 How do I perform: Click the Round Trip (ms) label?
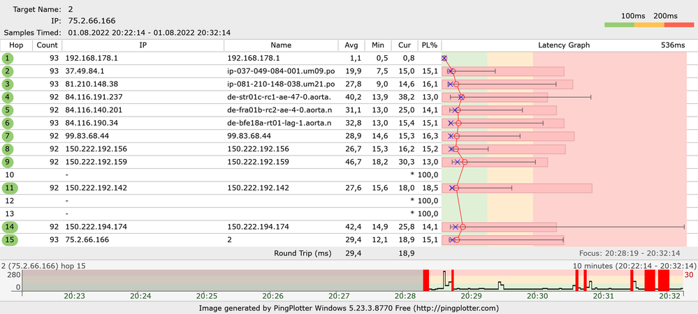(x=303, y=253)
